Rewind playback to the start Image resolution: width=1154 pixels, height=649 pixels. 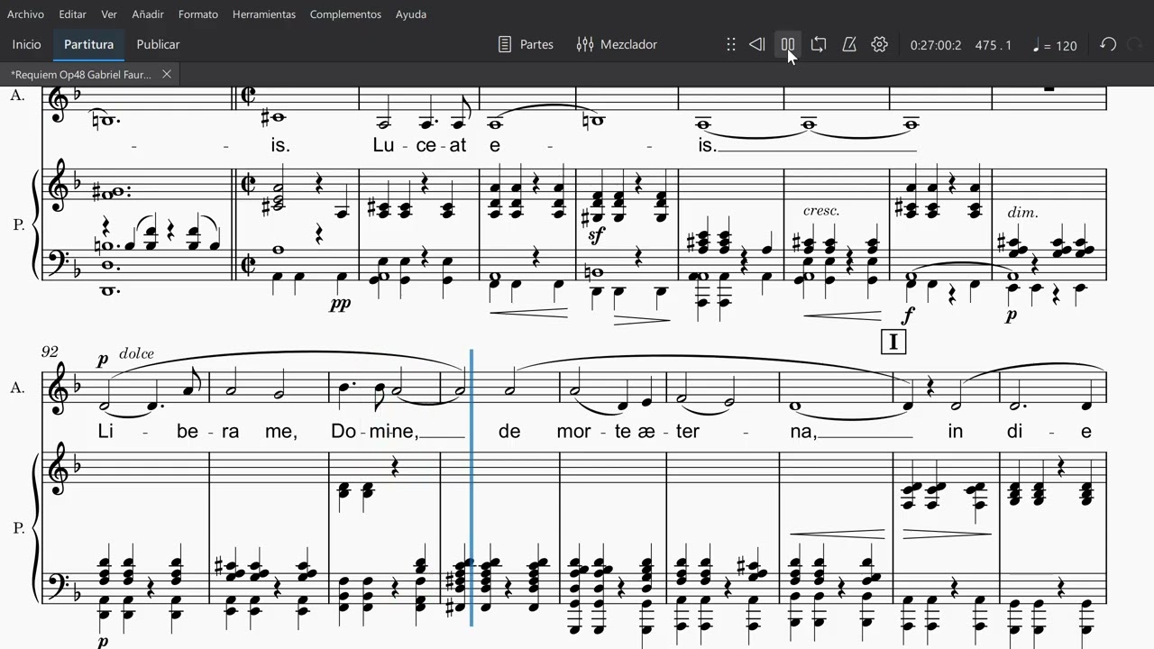[x=757, y=44]
